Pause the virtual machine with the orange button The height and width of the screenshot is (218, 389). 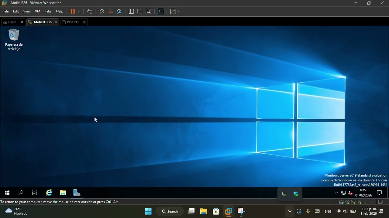point(73,12)
